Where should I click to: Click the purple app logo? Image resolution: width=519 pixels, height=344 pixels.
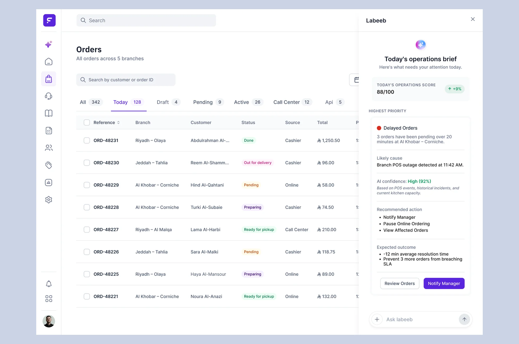pyautogui.click(x=49, y=20)
